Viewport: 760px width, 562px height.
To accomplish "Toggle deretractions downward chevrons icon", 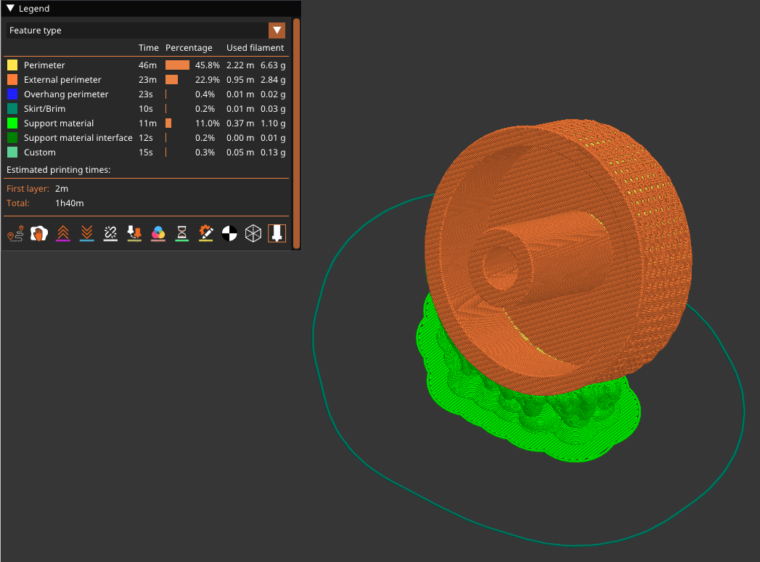I will pyautogui.click(x=87, y=234).
